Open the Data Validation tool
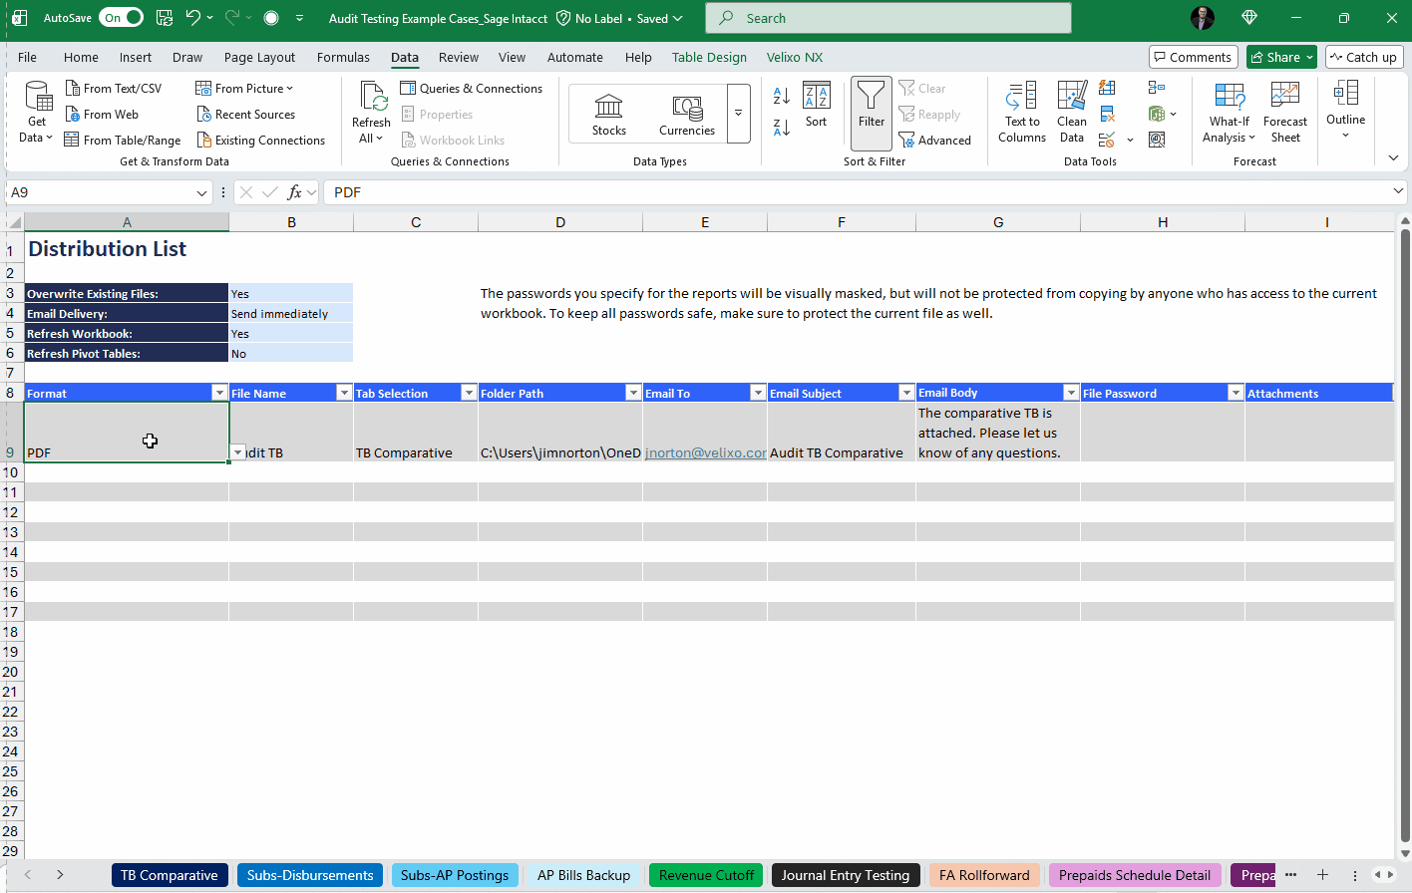The width and height of the screenshot is (1412, 893). [1107, 140]
